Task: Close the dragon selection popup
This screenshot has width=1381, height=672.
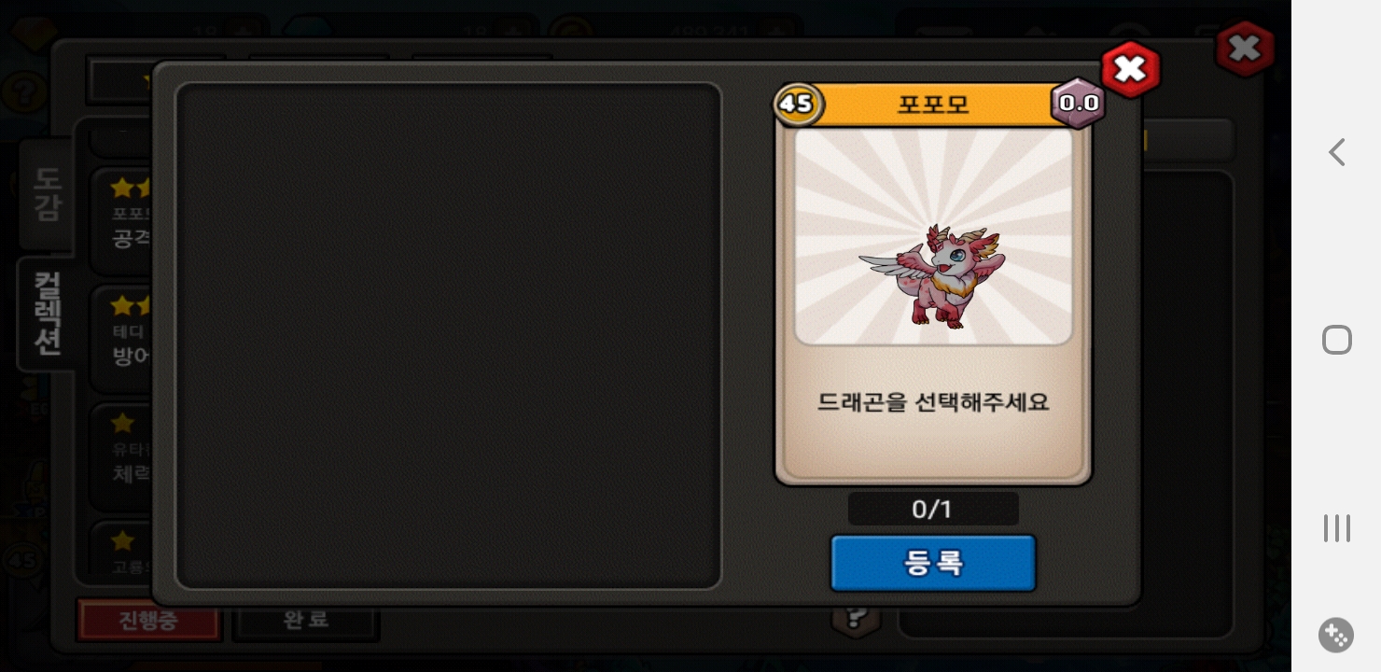Action: (x=1130, y=69)
